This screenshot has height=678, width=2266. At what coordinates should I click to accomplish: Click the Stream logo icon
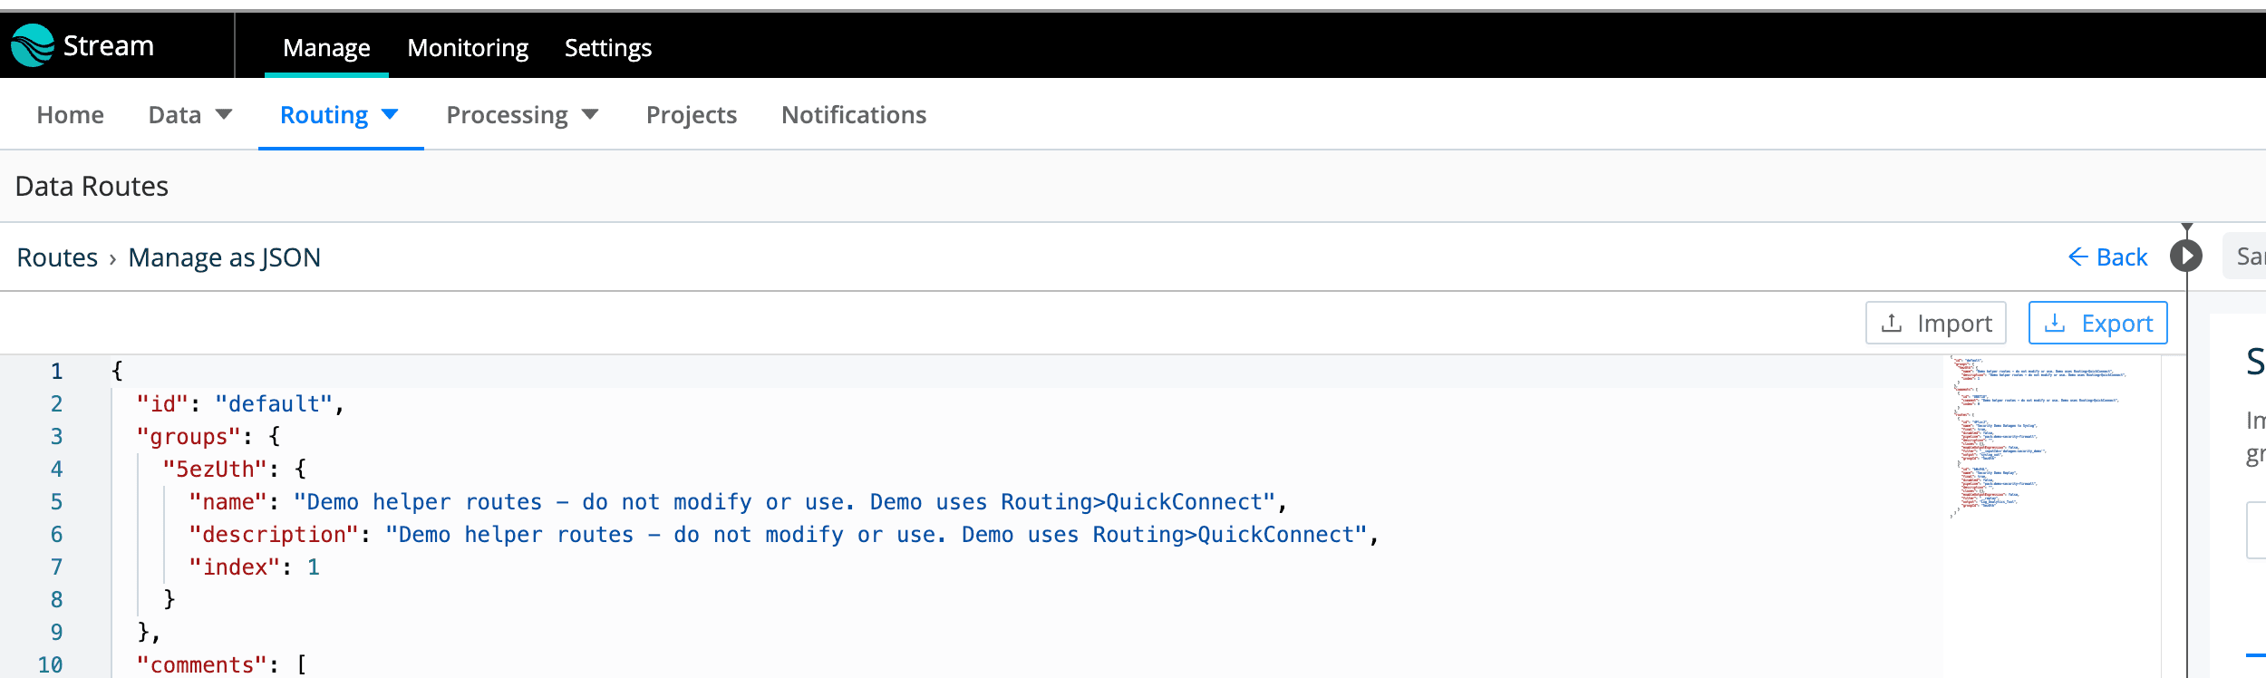(x=33, y=45)
